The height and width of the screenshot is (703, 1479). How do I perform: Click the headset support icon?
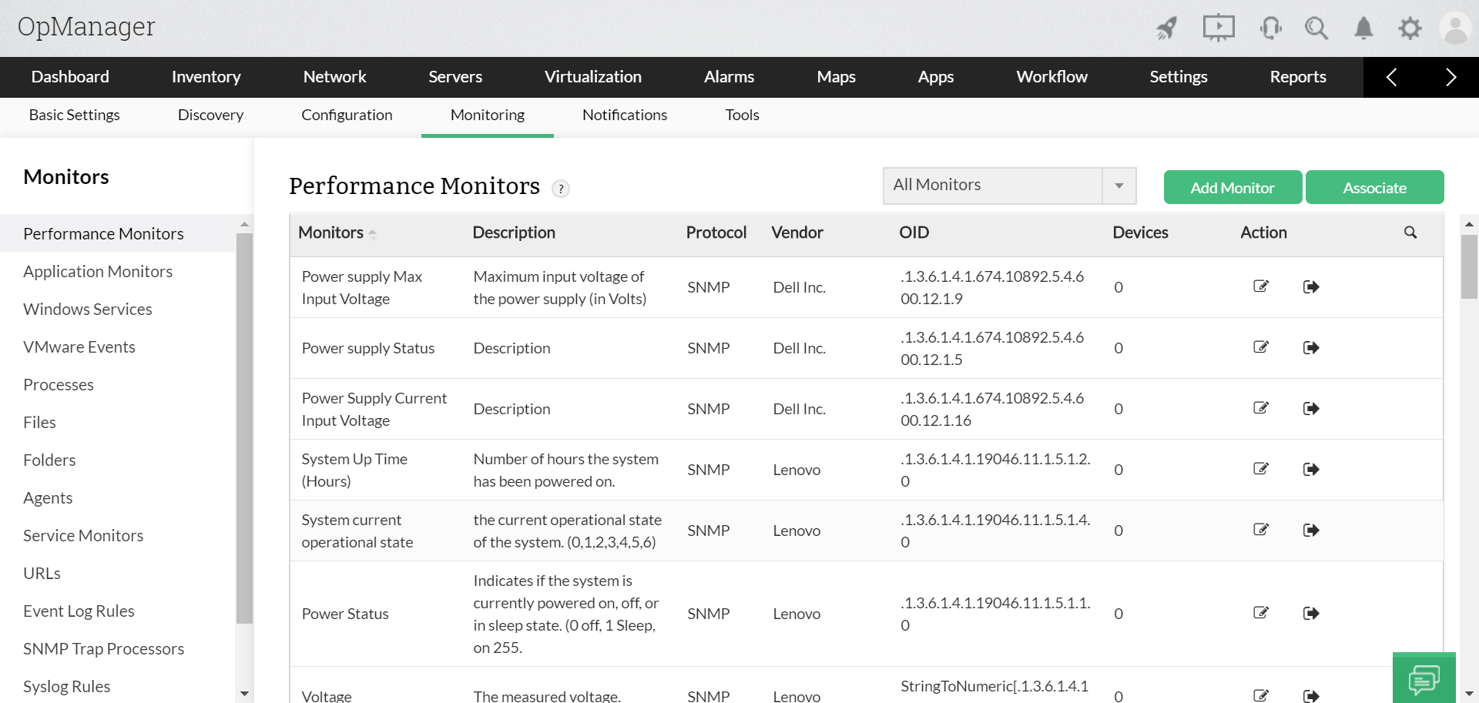click(1270, 28)
